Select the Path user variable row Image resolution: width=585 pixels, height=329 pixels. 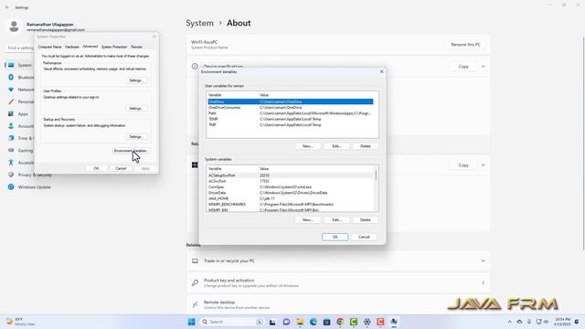pyautogui.click(x=291, y=113)
